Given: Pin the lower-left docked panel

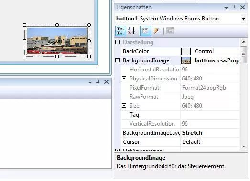Looking at the screenshot, I should tap(98, 82).
